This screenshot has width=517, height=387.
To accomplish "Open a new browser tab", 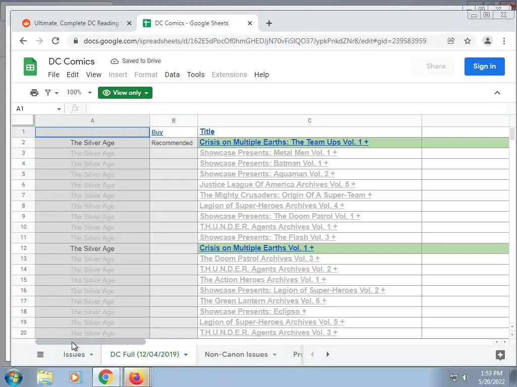I will click(x=269, y=23).
